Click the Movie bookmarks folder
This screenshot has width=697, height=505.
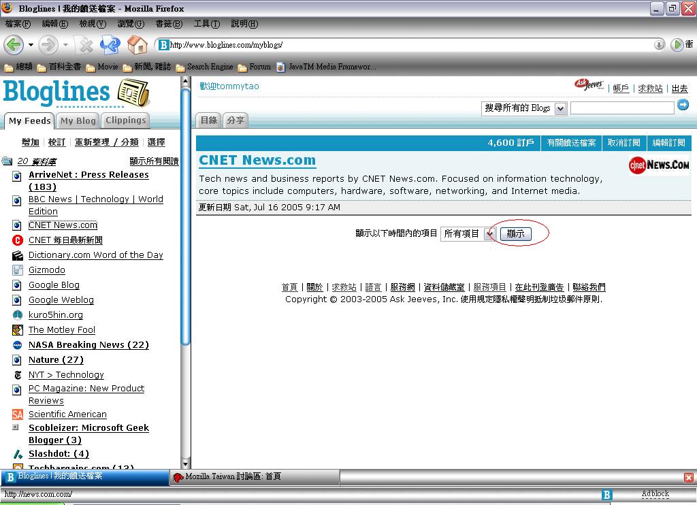(x=102, y=67)
